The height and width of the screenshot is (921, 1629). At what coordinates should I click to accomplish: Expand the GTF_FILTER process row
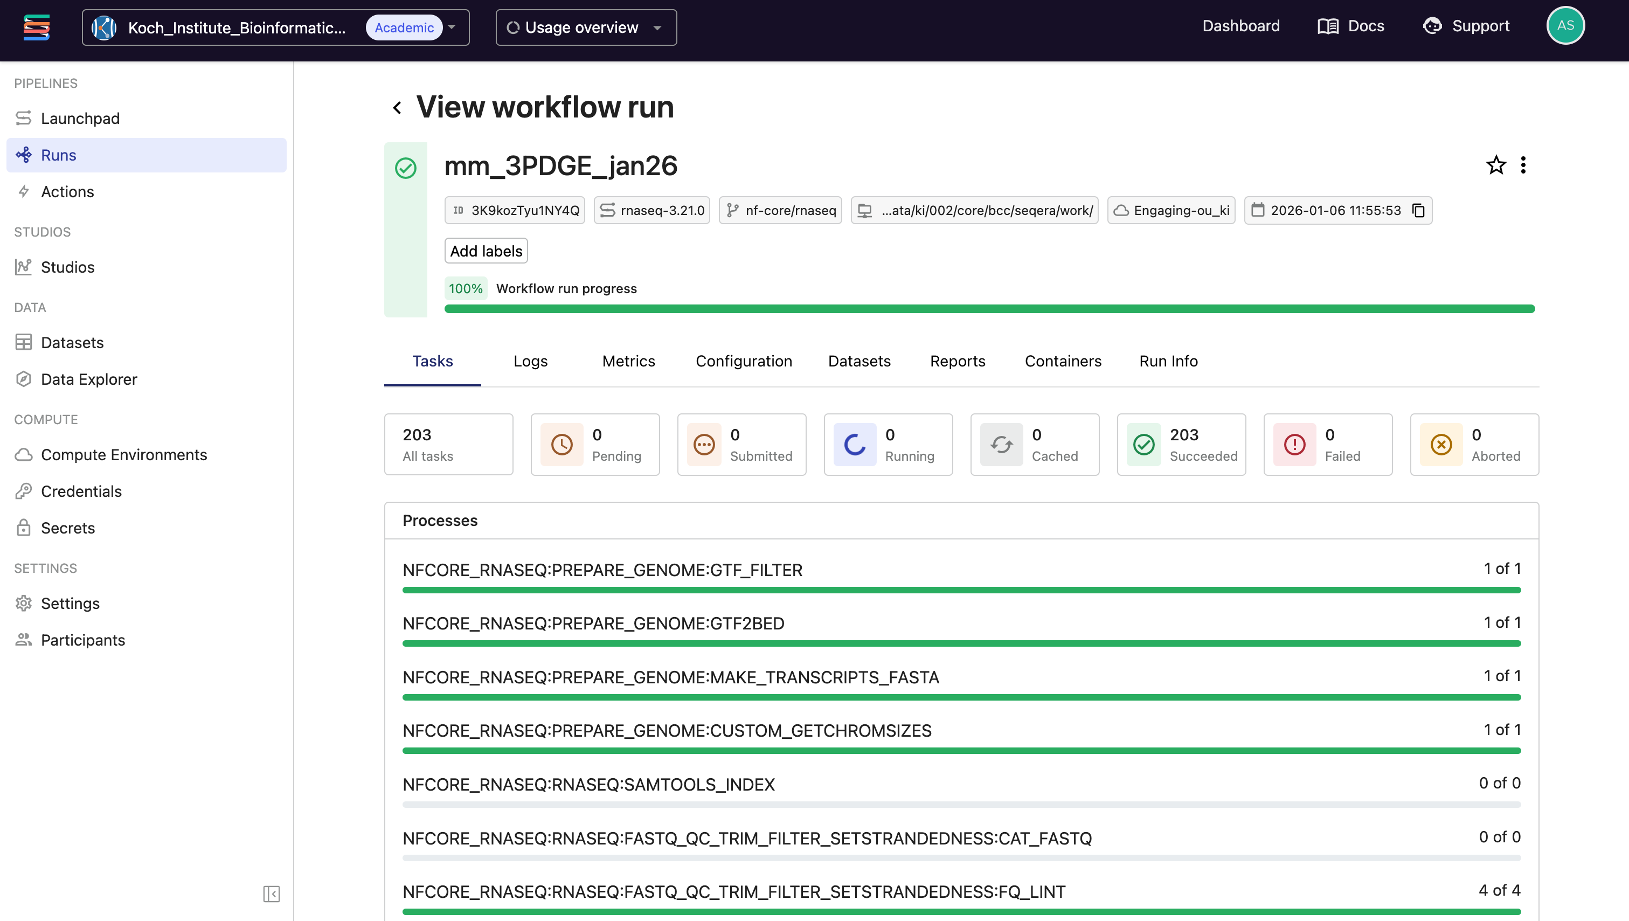pos(602,570)
